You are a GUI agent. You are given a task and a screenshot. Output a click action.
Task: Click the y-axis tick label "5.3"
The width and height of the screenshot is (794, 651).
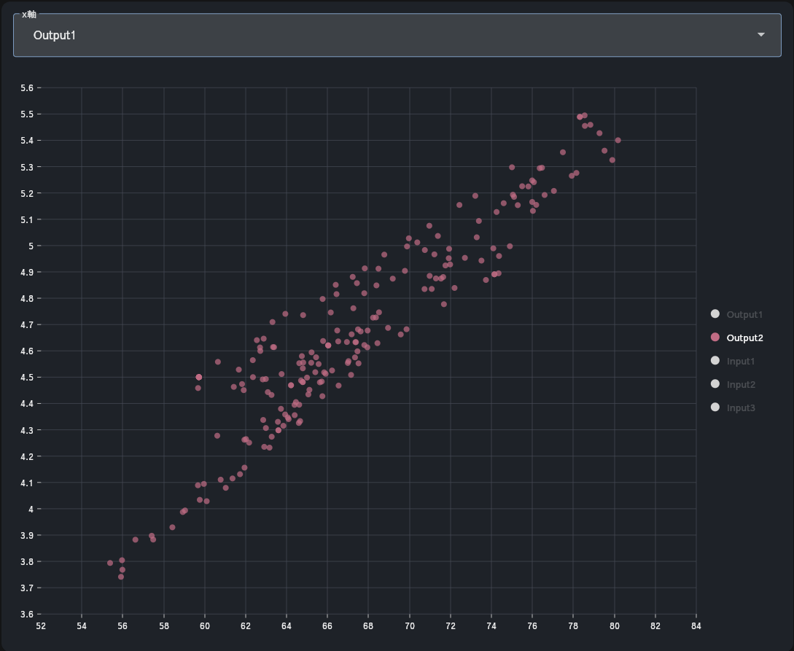coord(28,167)
